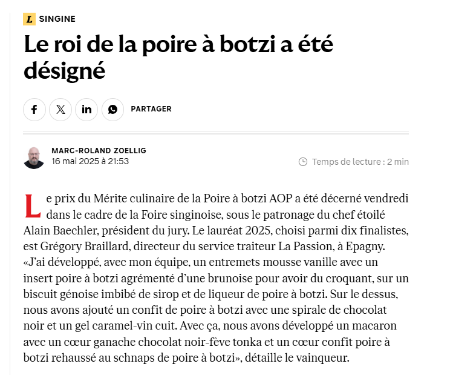This screenshot has height=375, width=453.
Task: Click Marc-Roland Zoellig's author avatar
Action: [34, 157]
